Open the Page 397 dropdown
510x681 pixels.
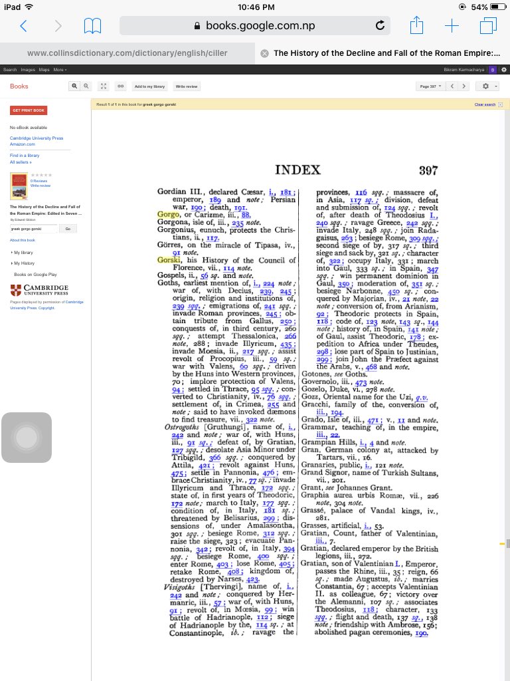430,86
